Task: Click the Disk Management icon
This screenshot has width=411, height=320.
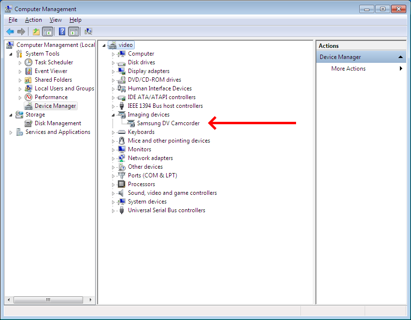Action: pos(28,123)
